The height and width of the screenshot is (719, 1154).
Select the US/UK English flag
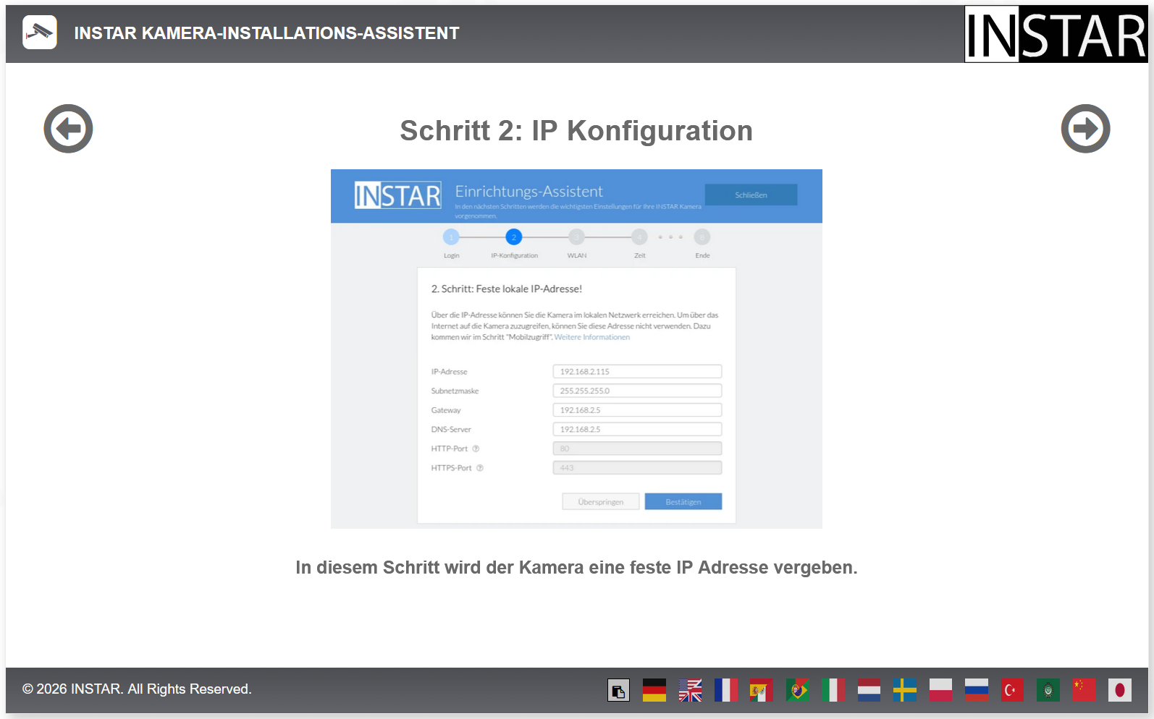tap(690, 690)
